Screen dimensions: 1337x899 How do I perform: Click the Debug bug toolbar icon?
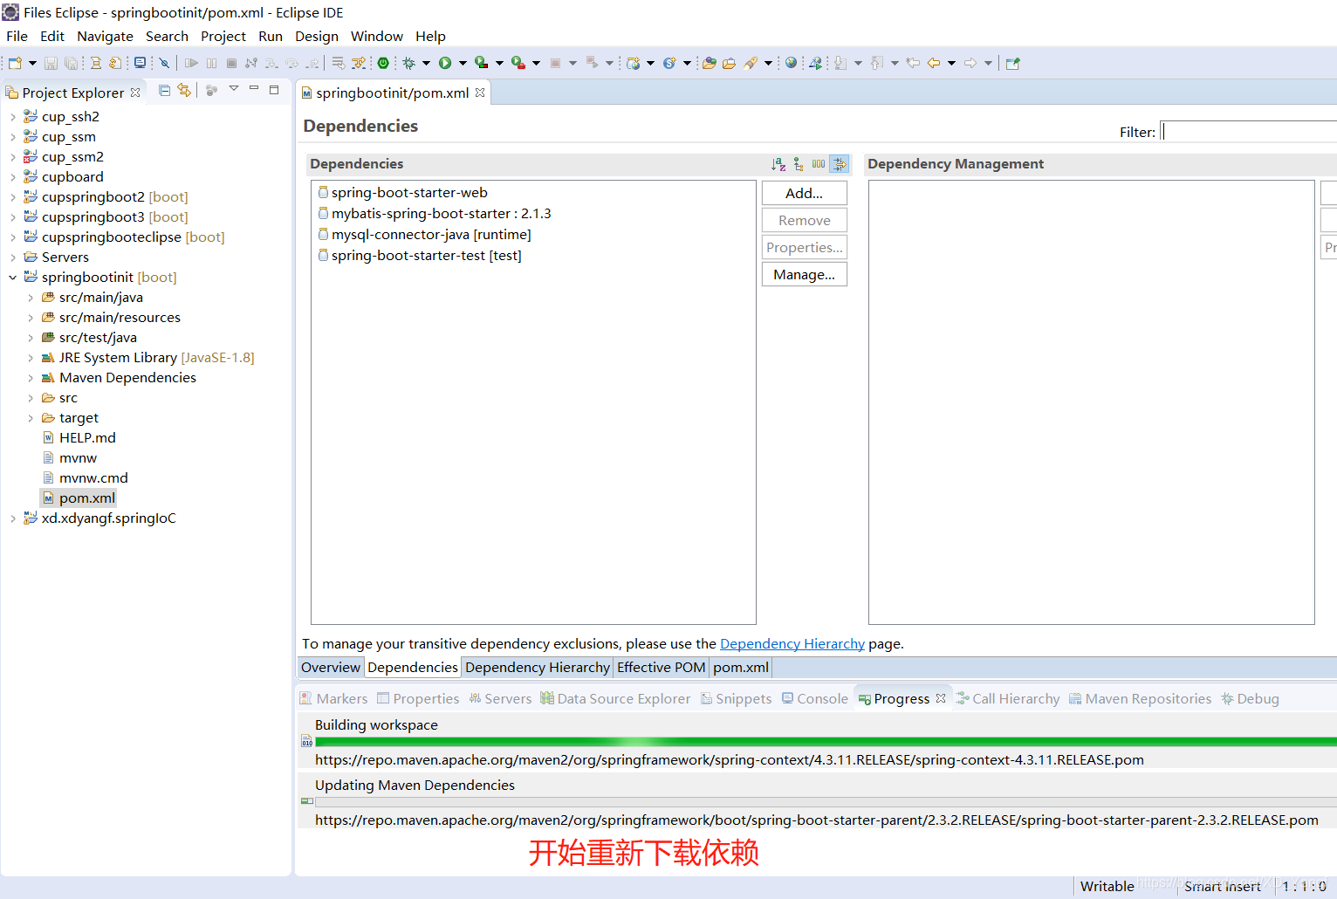[x=408, y=63]
